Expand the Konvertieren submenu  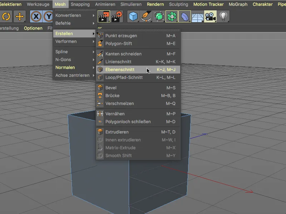(x=74, y=15)
